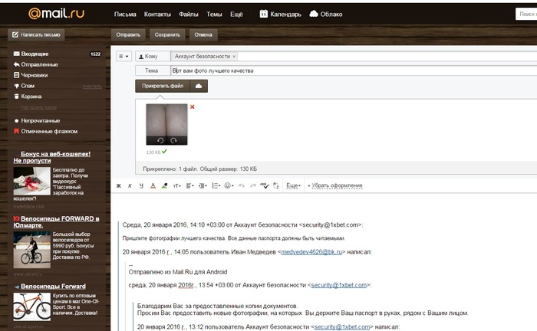This screenshot has height=331, width=537.
Task: Open the emoticons dropdown
Action: (229, 185)
